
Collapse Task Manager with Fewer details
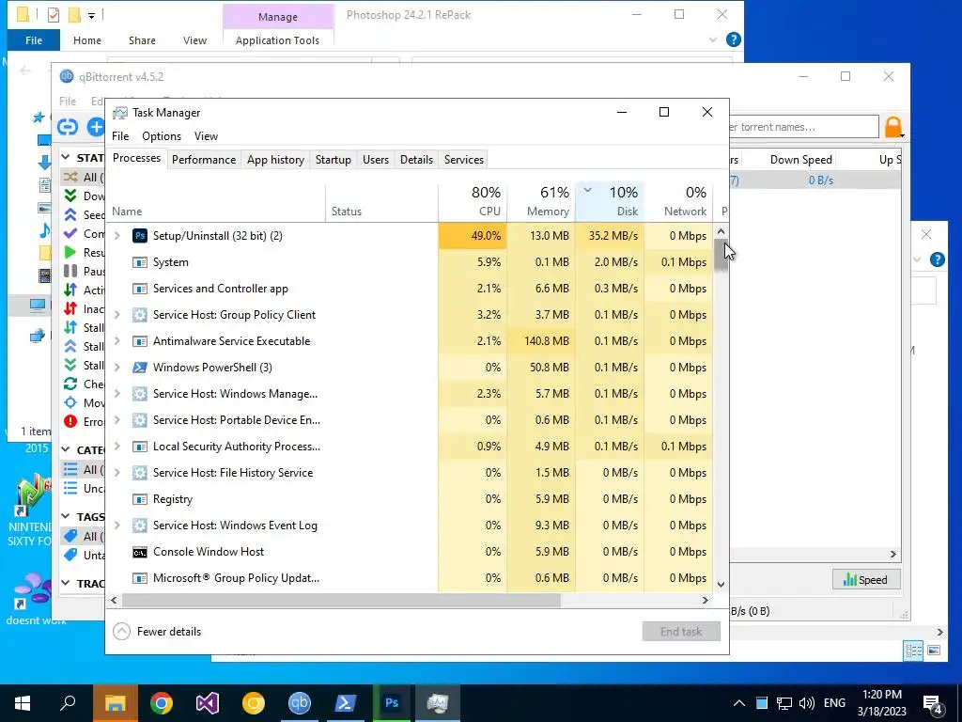tap(158, 632)
